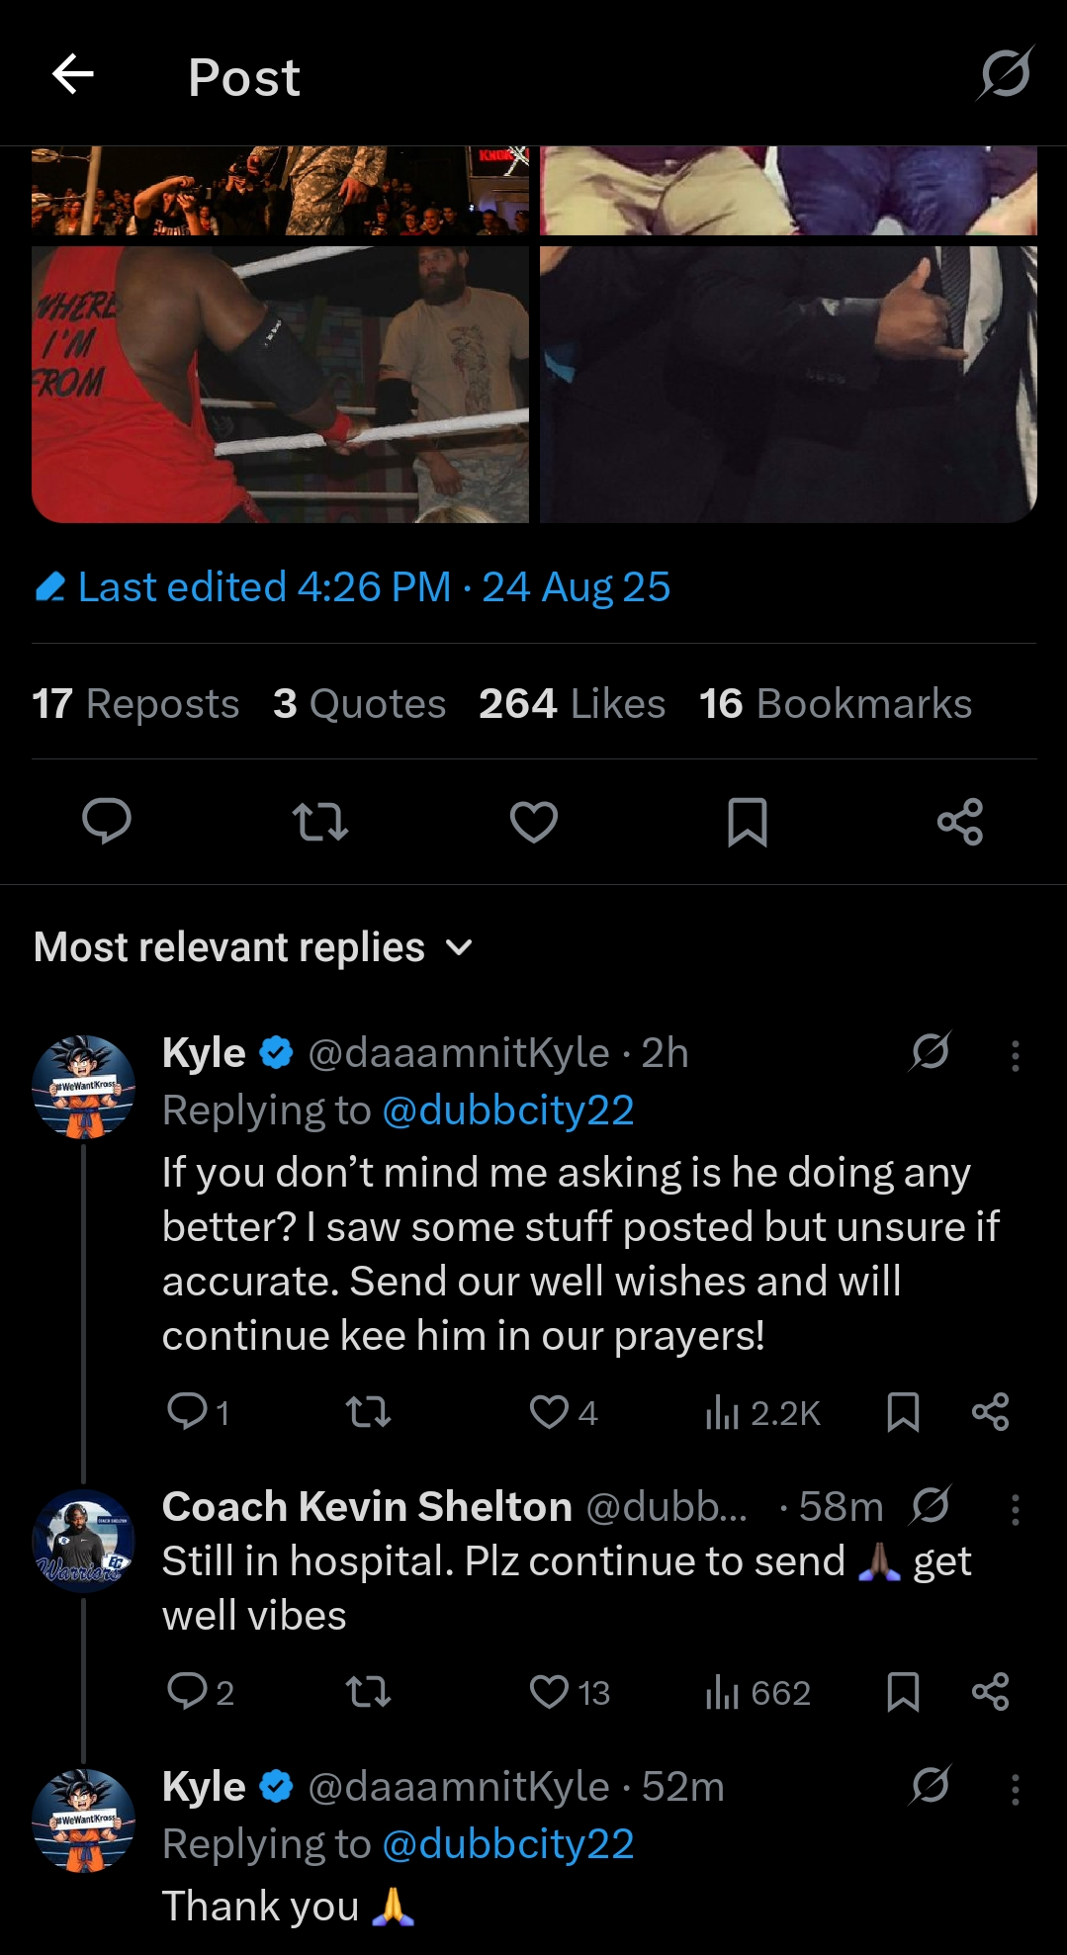1067x1955 pixels.
Task: Open more options on Kyle's first reply
Action: tap(1015, 1055)
